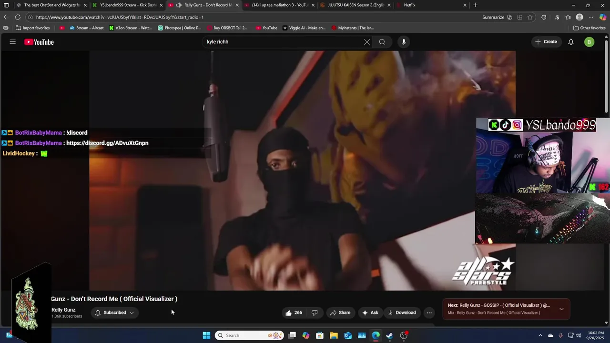Open the Stream – Aircast bookmark
Image resolution: width=610 pixels, height=343 pixels.
pos(86,28)
